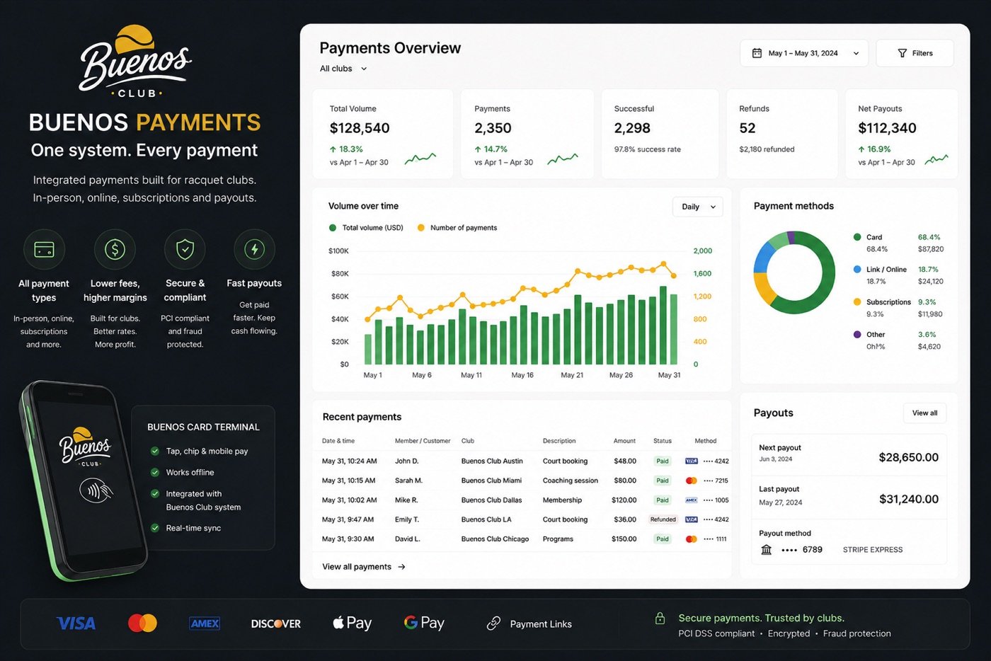Click the checkmark beside Real-time sync
Viewport: 991px width, 661px height.
pyautogui.click(x=155, y=528)
